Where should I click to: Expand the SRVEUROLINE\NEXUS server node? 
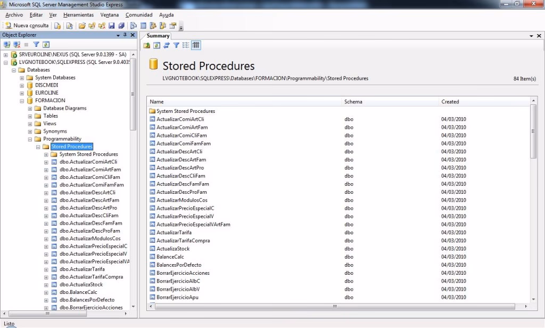coord(5,55)
